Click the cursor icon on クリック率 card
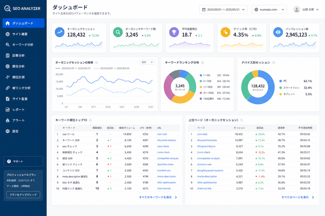The image size is (325, 216). tap(226, 32)
